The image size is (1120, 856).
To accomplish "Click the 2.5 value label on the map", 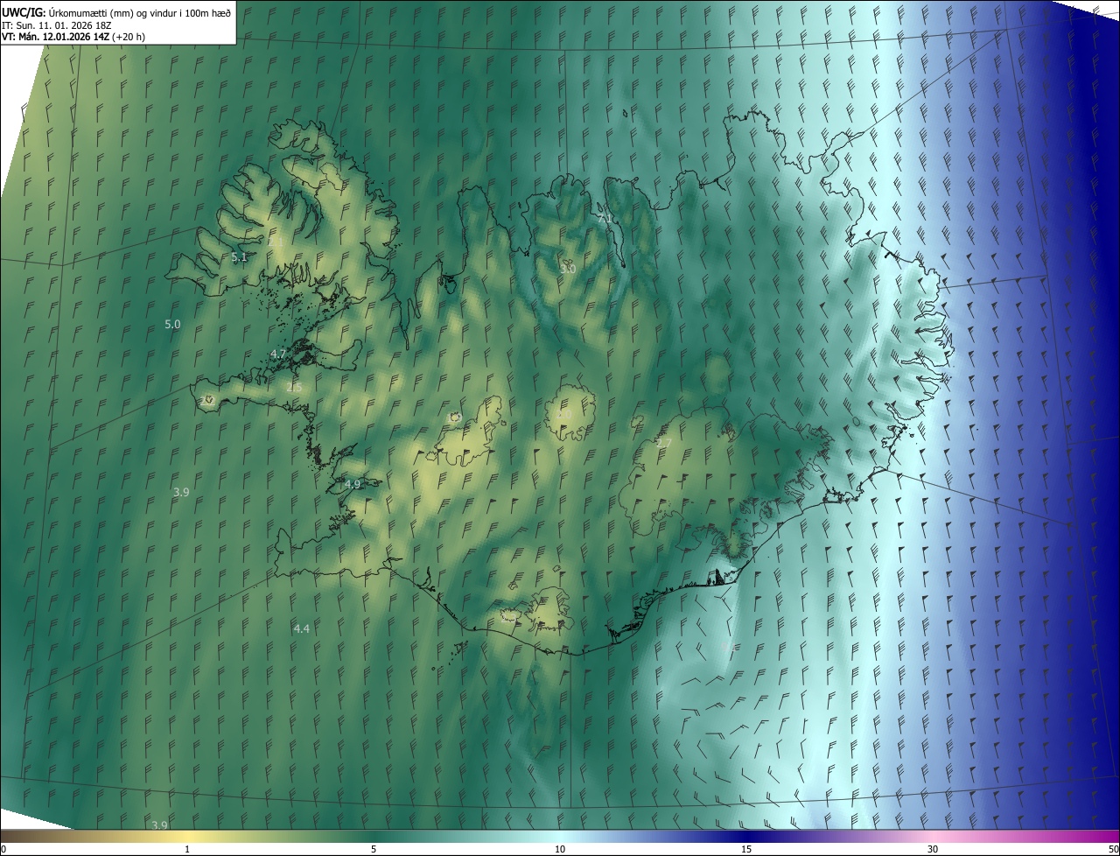I will tap(294, 387).
